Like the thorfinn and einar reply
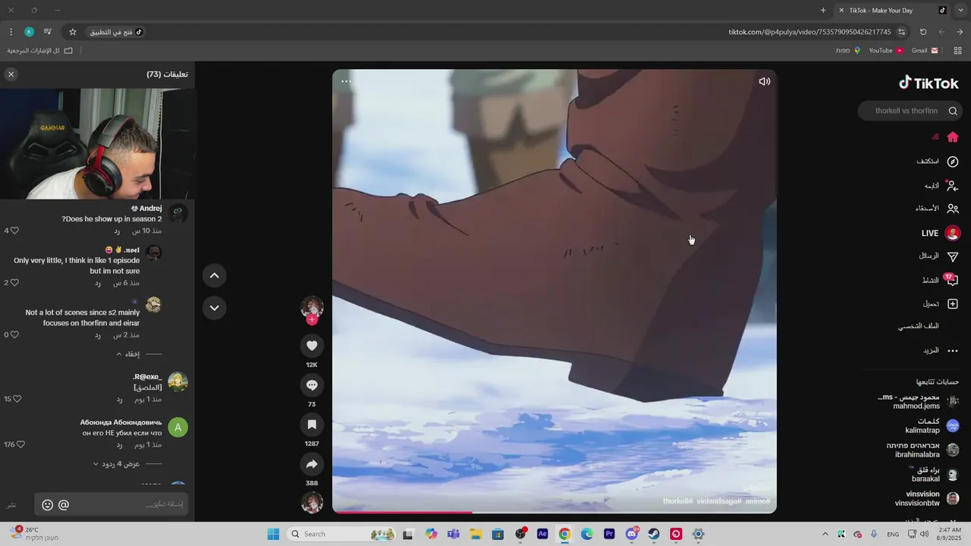971x546 pixels. point(14,335)
